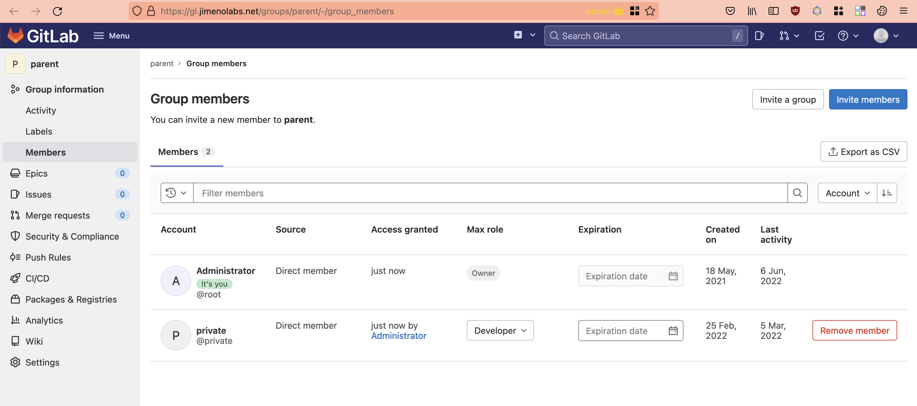Click the Invite members button
This screenshot has width=917, height=406.
(x=867, y=100)
